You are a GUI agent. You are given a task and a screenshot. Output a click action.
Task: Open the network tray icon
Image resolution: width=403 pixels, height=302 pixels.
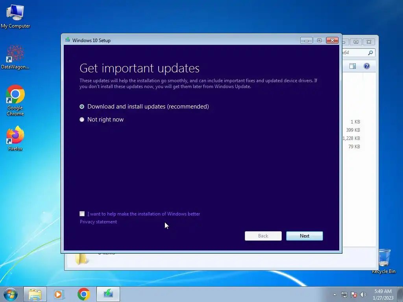coord(344,295)
